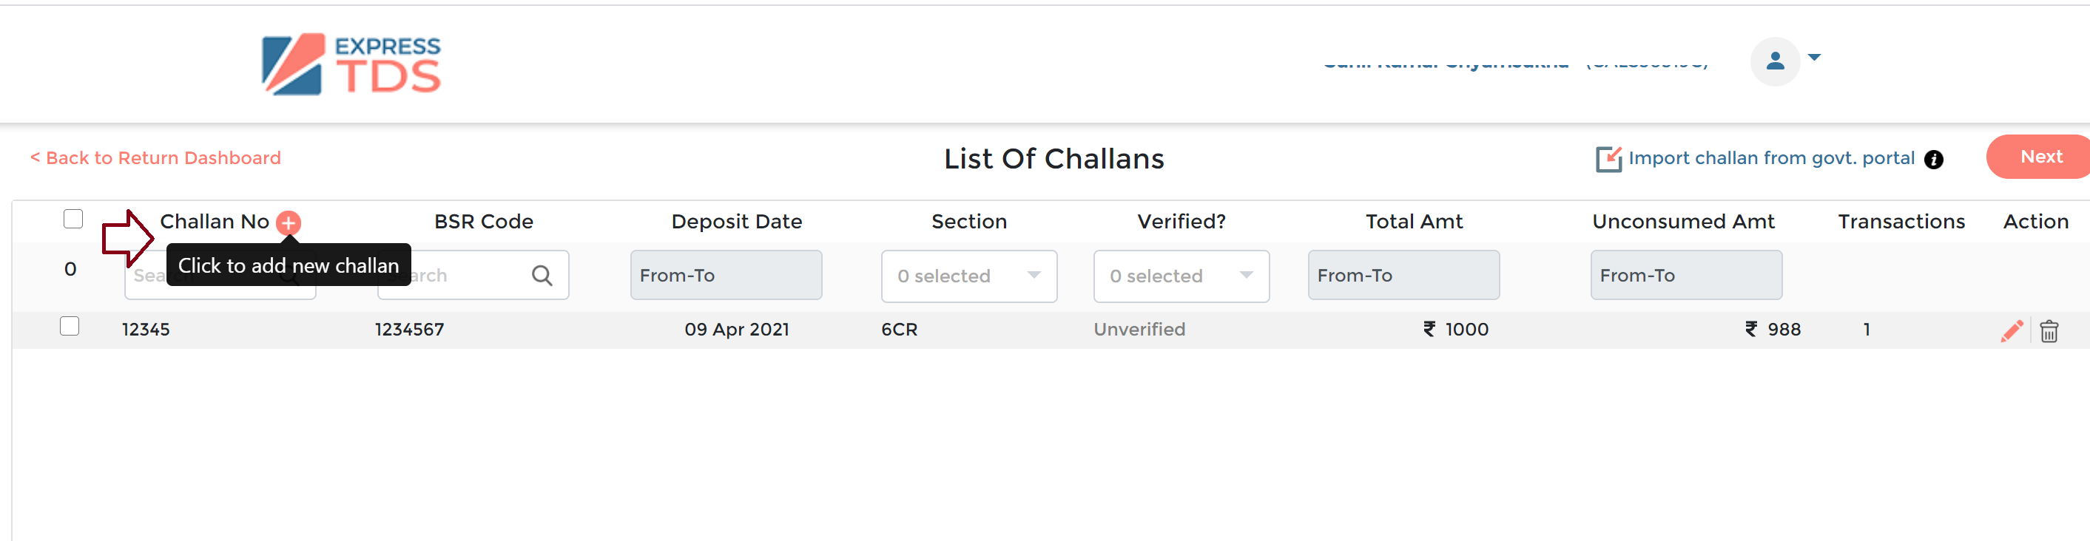Click the Unconsumed Amt From-To filter field

pos(1685,276)
